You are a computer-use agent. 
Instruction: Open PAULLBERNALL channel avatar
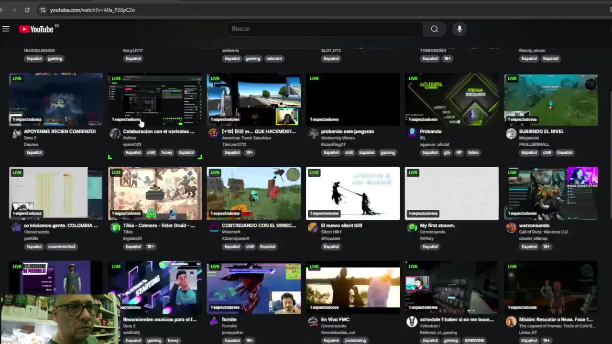click(x=511, y=134)
